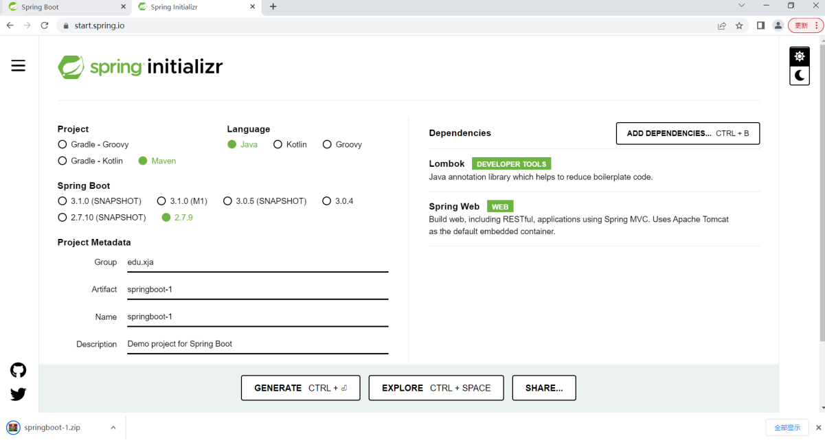The image size is (825, 447).
Task: Open Chrome update menu button
Action: 805,25
